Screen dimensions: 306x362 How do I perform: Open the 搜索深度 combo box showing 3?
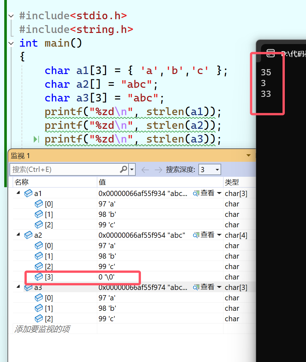pos(209,170)
